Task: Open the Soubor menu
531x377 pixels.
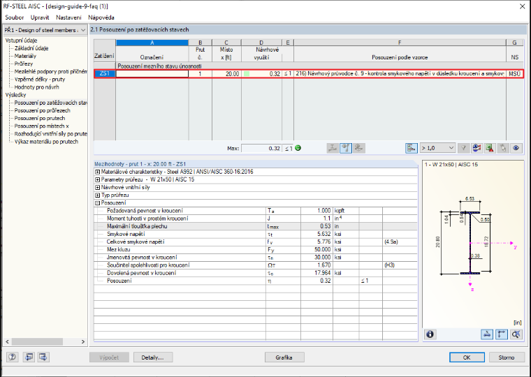Action: coord(14,17)
